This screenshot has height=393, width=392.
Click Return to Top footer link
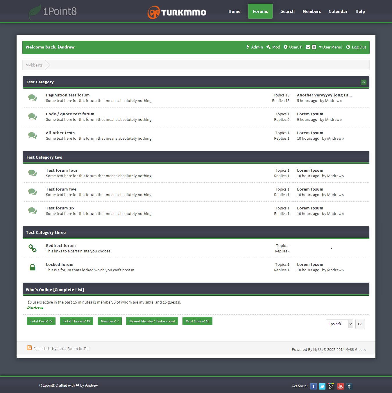pos(78,349)
